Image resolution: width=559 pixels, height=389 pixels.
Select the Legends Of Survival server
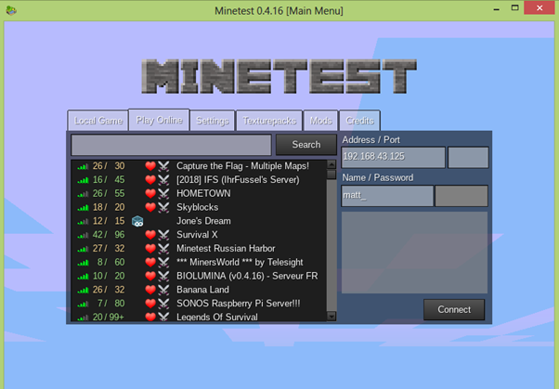[199, 317]
